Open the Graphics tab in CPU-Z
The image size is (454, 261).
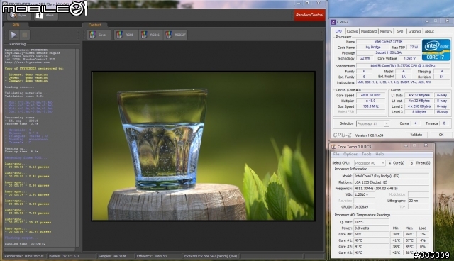pos(414,31)
